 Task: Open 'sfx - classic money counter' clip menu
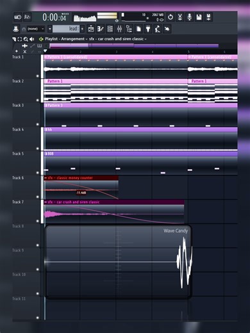tap(46, 178)
